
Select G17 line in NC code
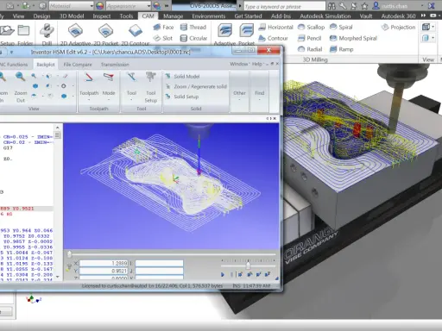[x=8, y=147]
